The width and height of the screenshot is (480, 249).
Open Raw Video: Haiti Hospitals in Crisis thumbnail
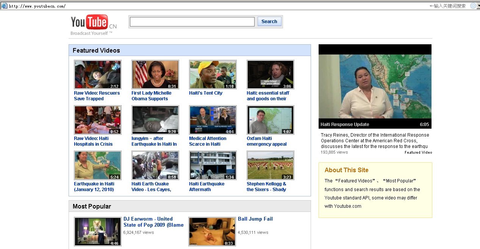pyautogui.click(x=98, y=120)
